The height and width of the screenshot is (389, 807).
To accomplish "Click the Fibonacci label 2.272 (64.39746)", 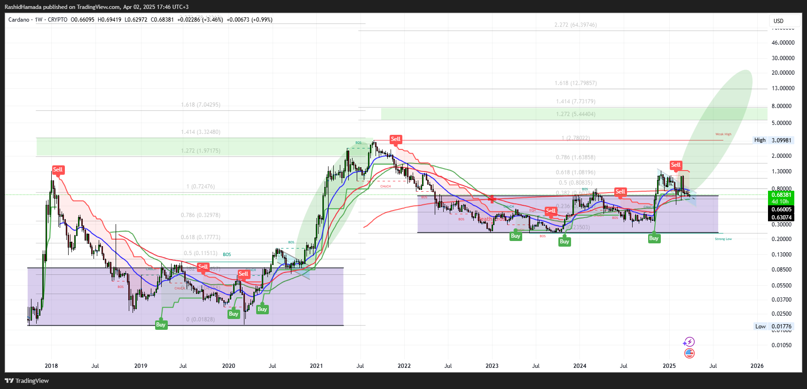I will coord(576,25).
